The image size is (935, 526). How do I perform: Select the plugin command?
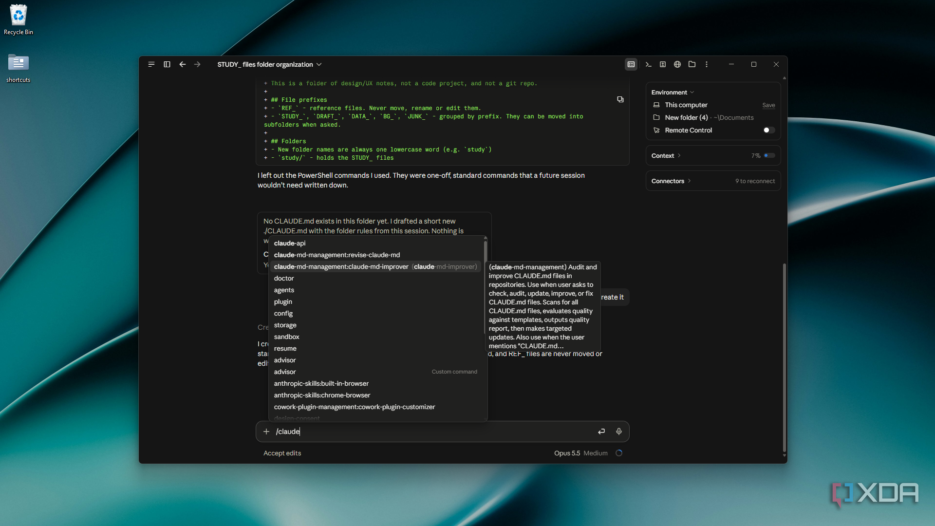[x=376, y=301]
